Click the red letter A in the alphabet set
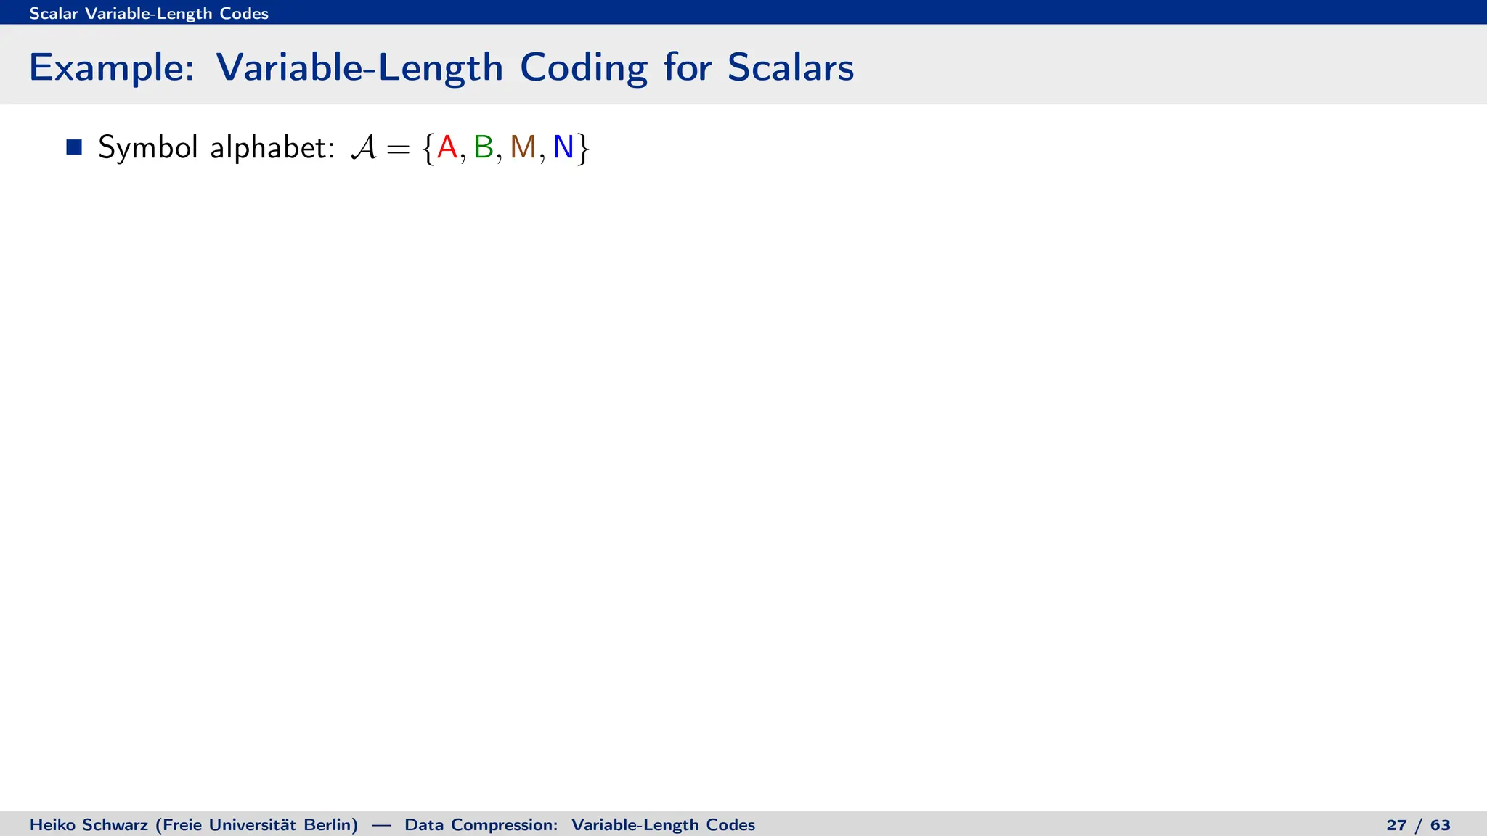Screen dimensions: 1487x836 point(447,147)
